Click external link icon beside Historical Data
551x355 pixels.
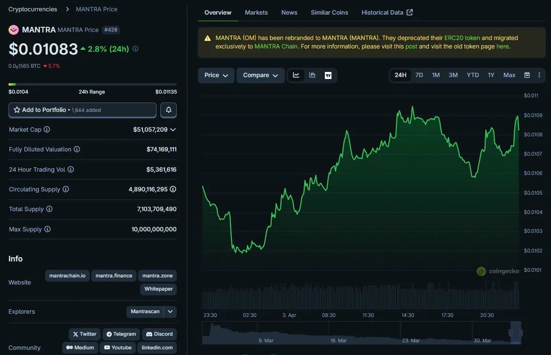coord(410,12)
